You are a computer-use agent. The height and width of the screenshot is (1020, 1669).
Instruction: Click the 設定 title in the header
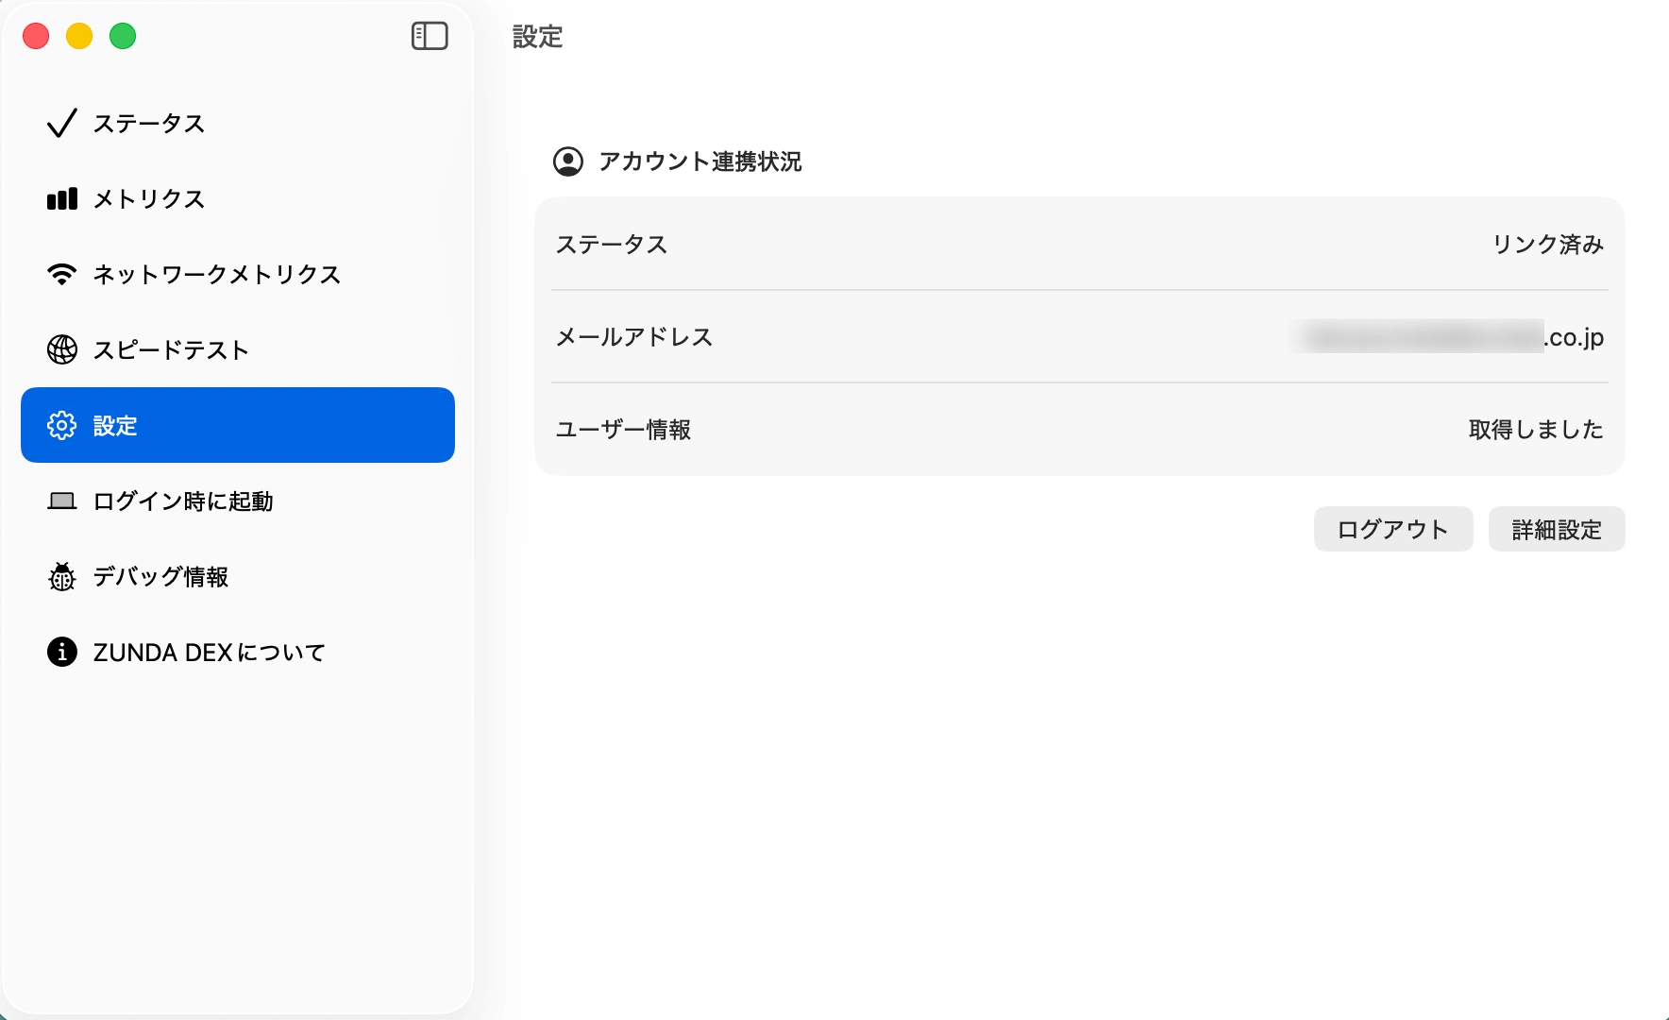point(537,37)
